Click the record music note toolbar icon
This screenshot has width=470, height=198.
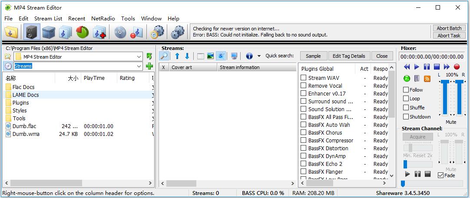136,32
